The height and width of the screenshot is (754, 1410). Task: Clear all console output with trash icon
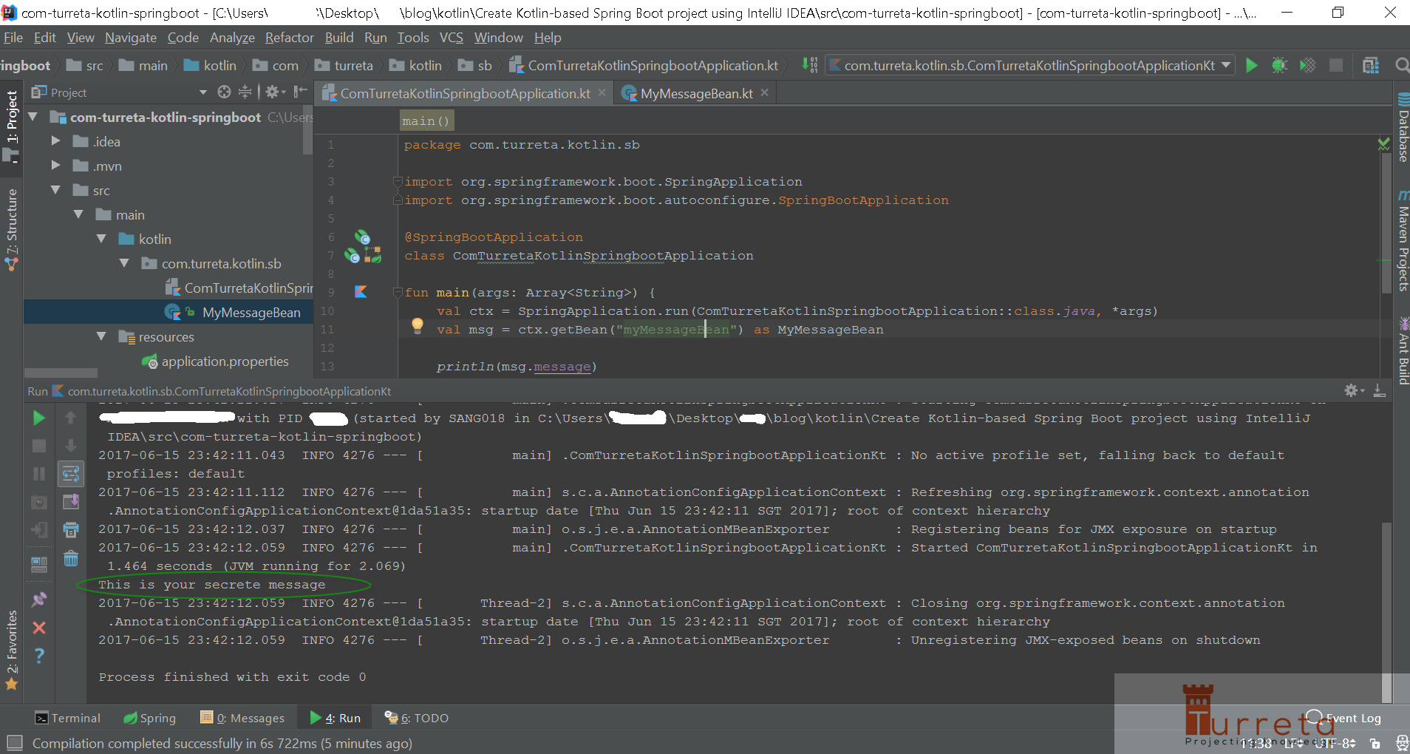[x=71, y=558]
